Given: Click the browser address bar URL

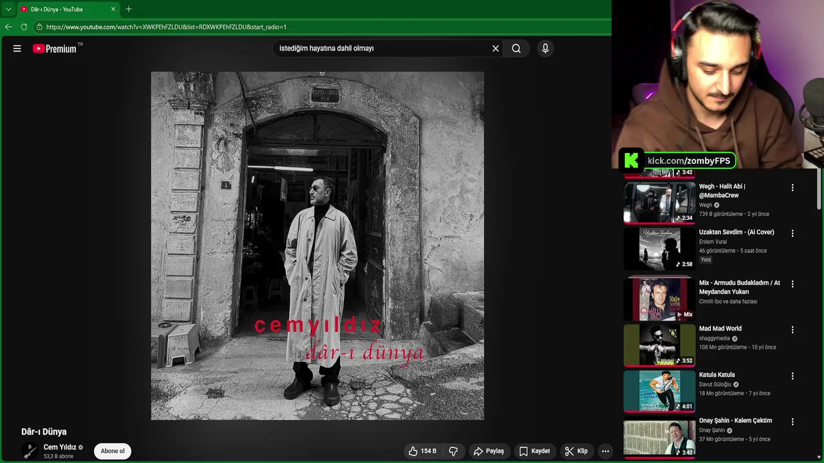Looking at the screenshot, I should (x=166, y=27).
